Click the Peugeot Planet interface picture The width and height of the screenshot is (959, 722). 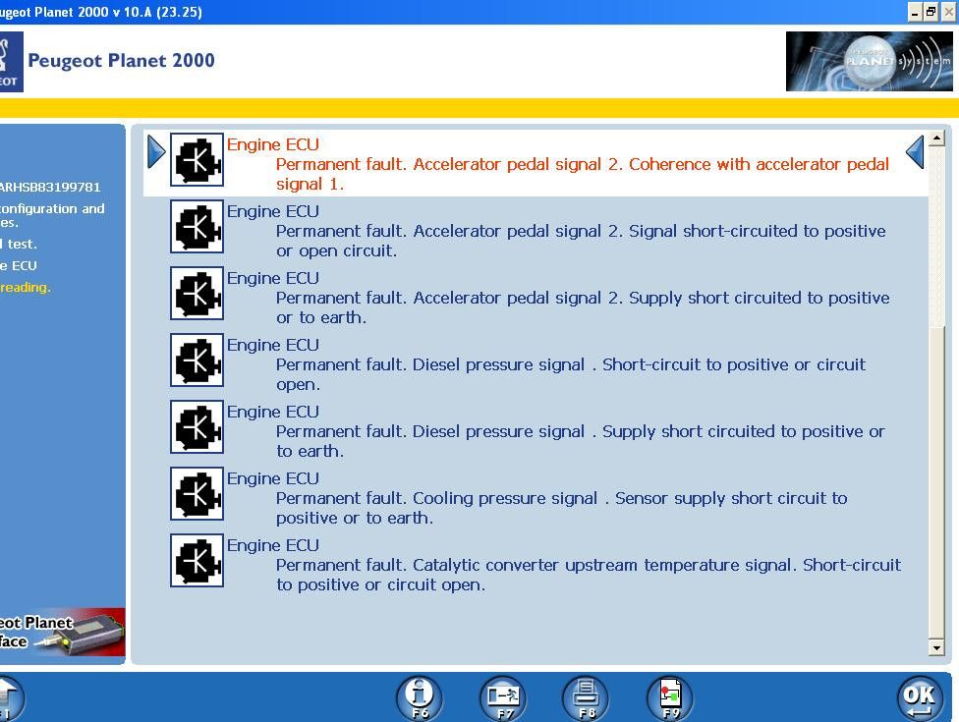click(x=62, y=633)
